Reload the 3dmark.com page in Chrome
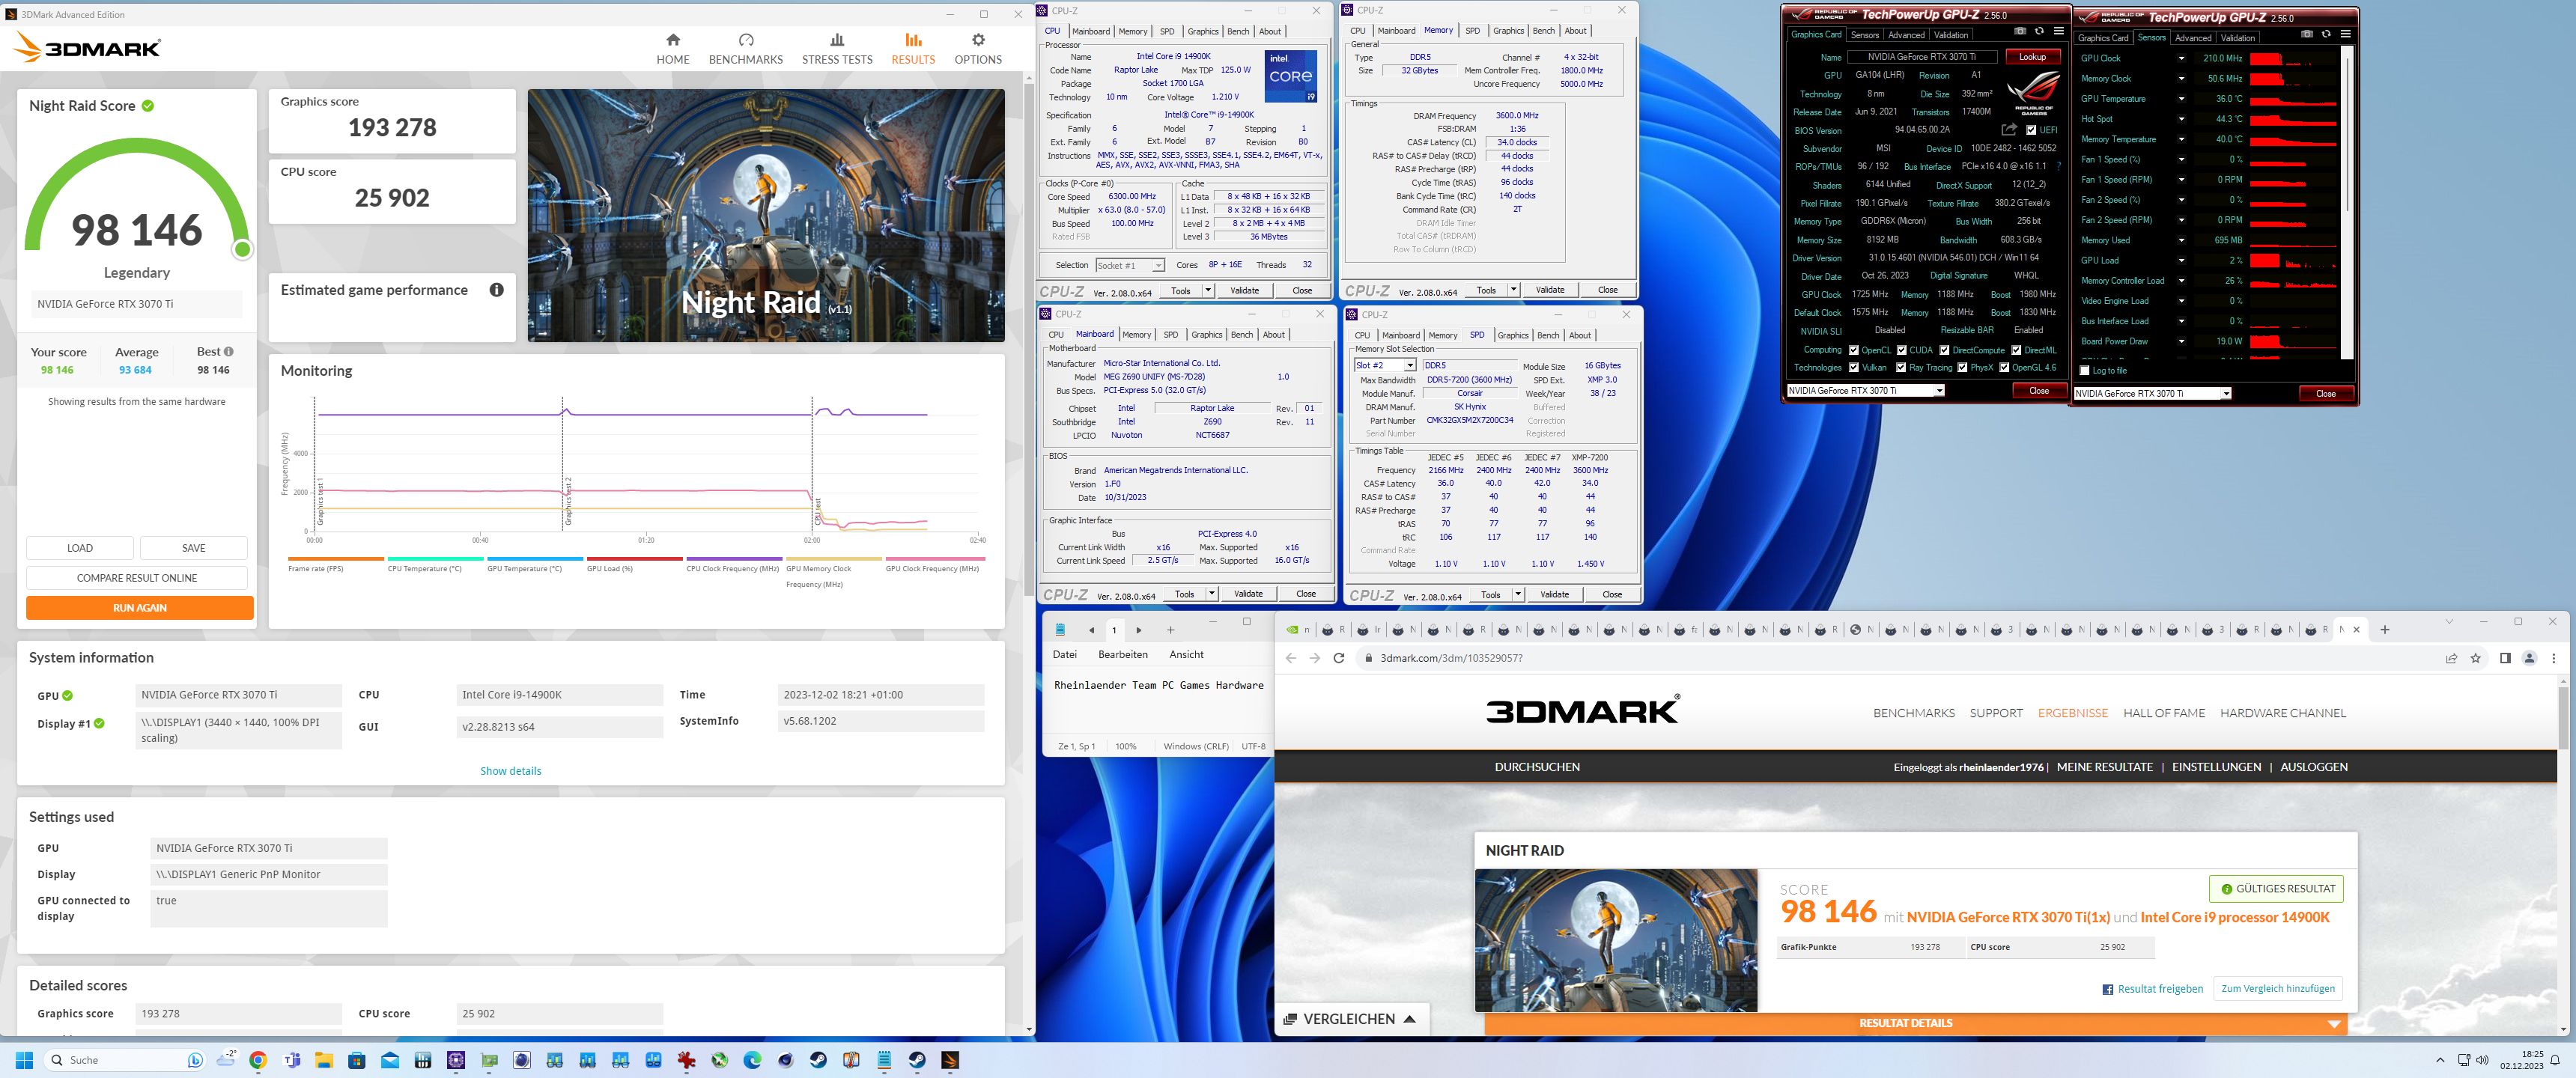Viewport: 2576px width, 1078px height. [x=1338, y=658]
